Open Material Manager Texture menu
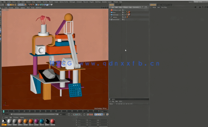This screenshot has width=208, height=127. (x=22, y=118)
